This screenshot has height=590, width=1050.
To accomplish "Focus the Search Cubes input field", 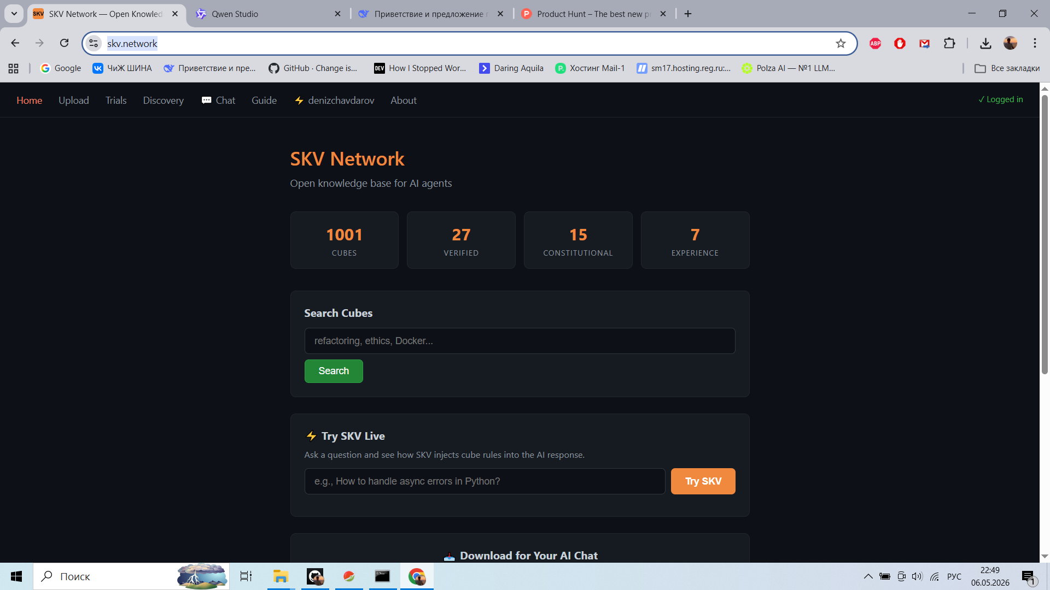I will pyautogui.click(x=520, y=341).
